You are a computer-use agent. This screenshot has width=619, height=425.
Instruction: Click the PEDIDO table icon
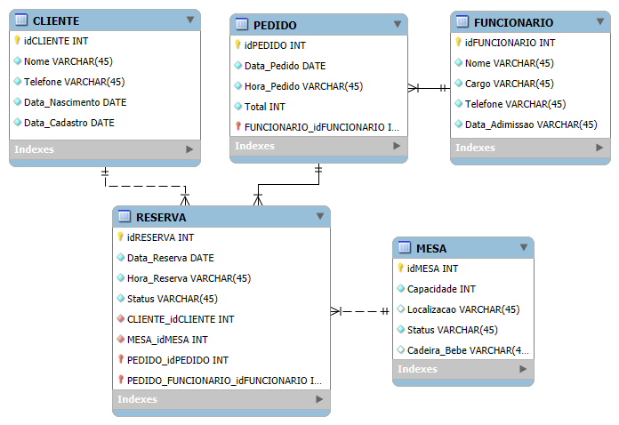tap(242, 24)
